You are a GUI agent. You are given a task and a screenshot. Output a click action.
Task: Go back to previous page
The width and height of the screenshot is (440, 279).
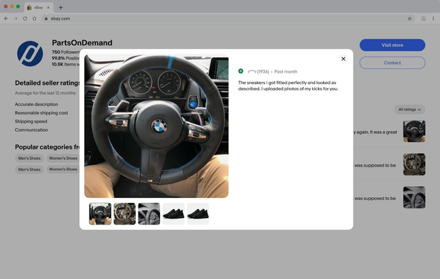(6, 19)
